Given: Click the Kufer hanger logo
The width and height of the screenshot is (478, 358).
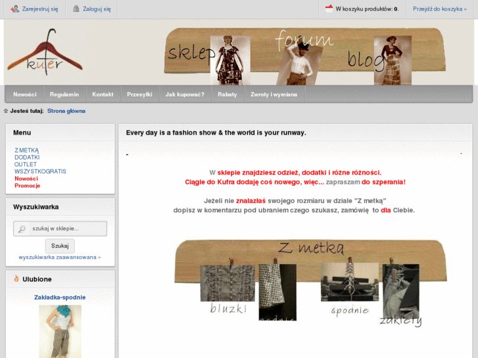Looking at the screenshot, I should 45,52.
